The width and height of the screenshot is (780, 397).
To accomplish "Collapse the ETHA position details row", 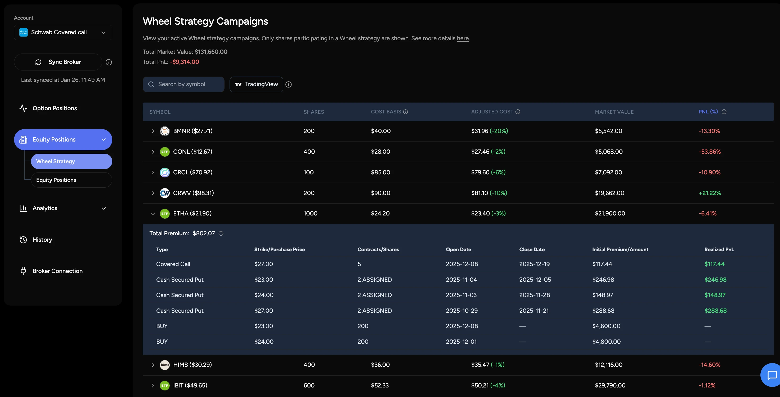I will [x=153, y=213].
